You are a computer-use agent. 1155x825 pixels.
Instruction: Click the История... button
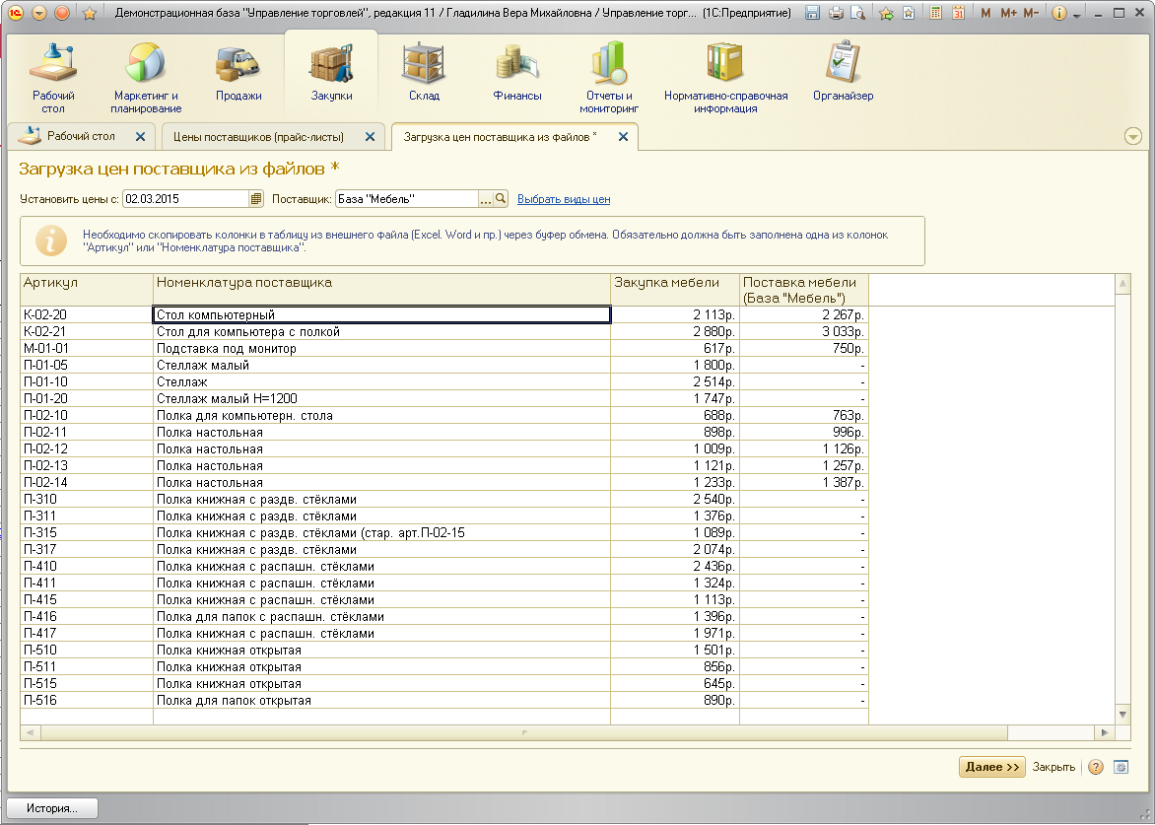point(51,808)
